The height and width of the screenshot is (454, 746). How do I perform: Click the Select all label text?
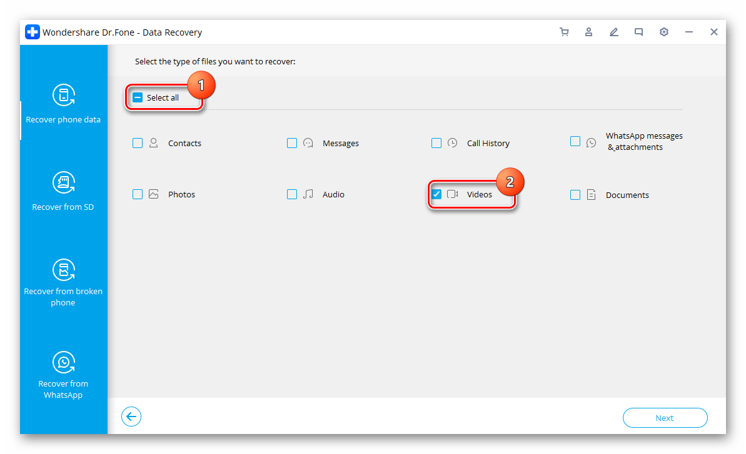[163, 97]
